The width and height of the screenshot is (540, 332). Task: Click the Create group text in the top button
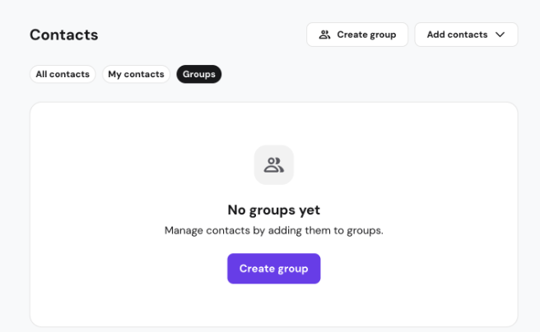pos(366,35)
